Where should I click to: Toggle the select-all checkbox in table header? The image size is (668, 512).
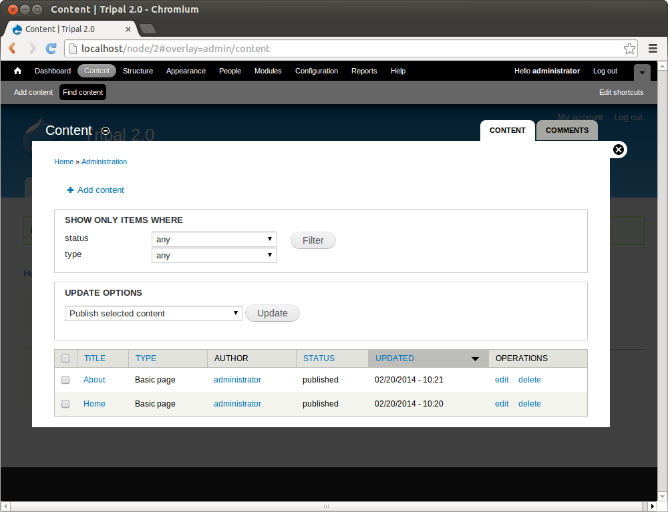(x=65, y=358)
